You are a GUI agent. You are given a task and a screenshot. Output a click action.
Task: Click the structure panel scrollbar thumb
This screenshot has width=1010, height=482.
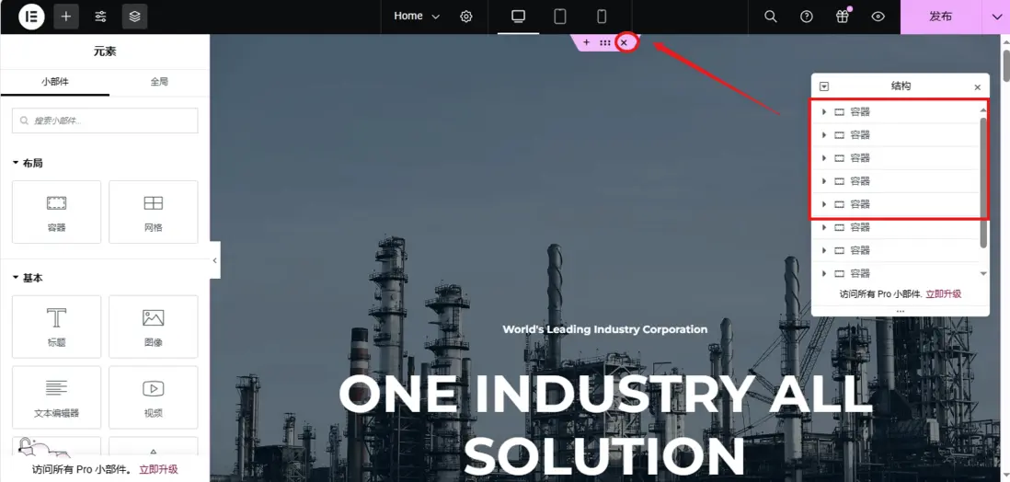983,182
